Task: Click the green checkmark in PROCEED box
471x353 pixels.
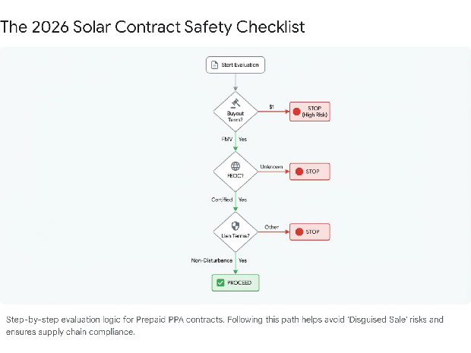Action: pyautogui.click(x=220, y=282)
